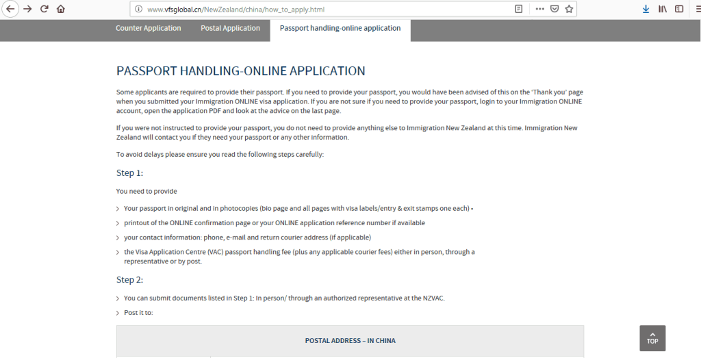Save page to Pocket

point(555,9)
